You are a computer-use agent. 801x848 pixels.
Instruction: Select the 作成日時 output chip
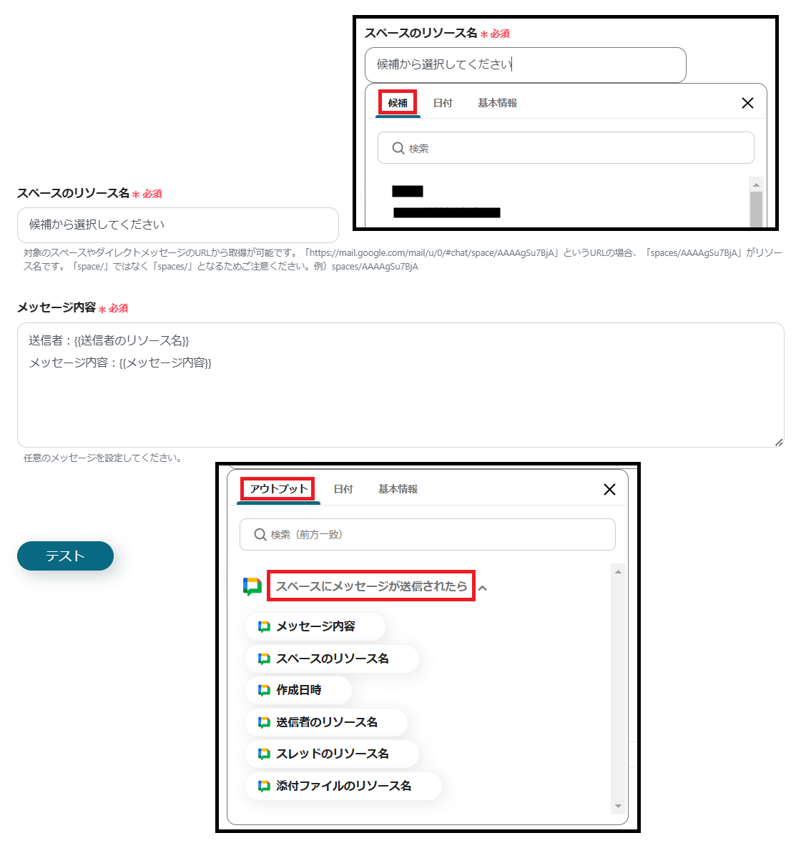pyautogui.click(x=298, y=690)
